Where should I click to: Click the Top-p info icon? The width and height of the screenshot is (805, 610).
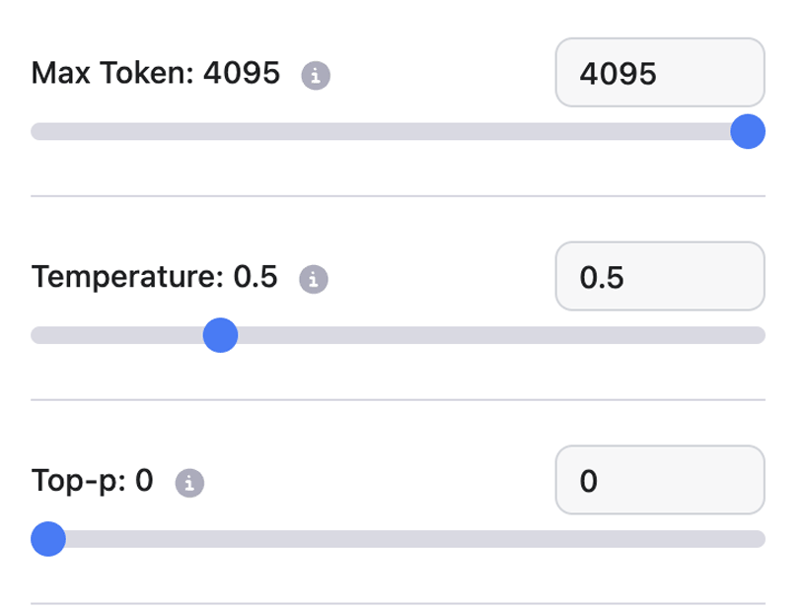click(x=189, y=483)
